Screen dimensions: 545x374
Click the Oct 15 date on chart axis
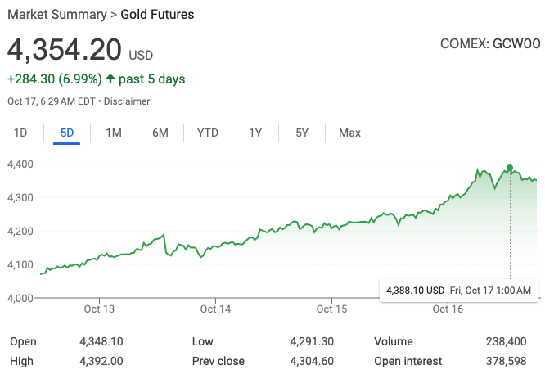pos(331,309)
